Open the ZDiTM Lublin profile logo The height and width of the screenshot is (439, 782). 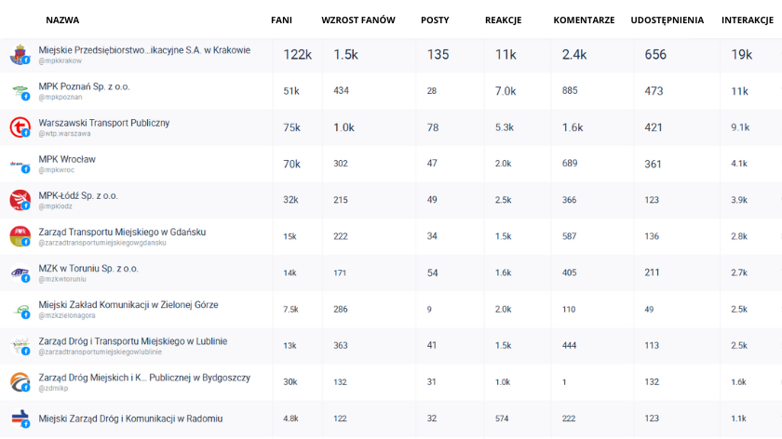click(x=20, y=345)
